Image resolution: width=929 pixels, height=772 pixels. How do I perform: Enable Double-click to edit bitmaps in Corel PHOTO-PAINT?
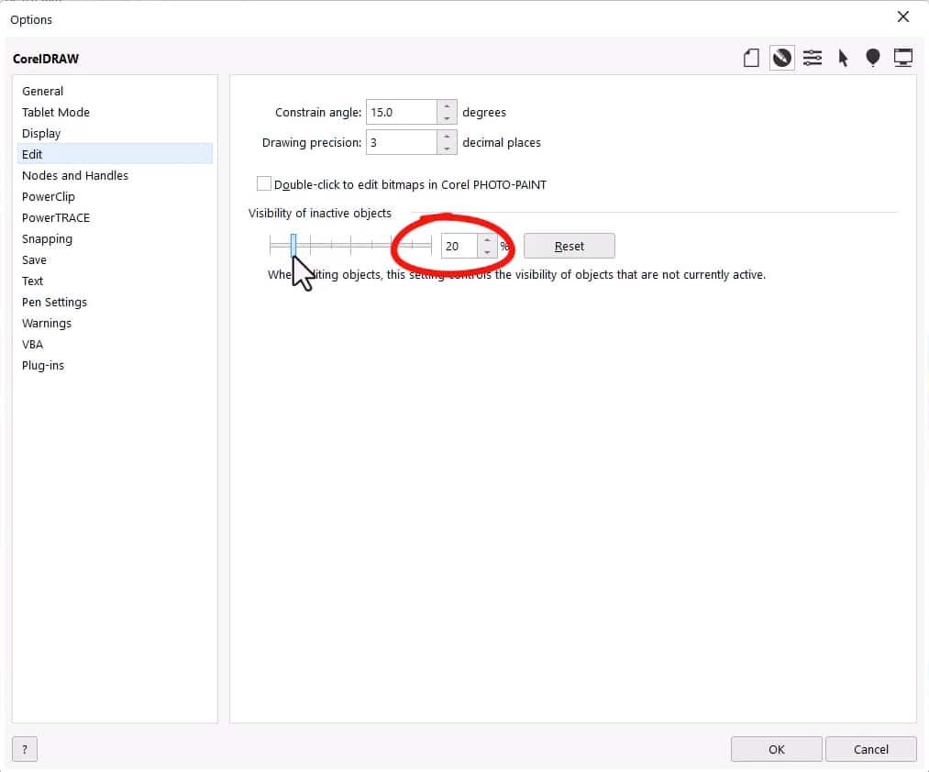pyautogui.click(x=264, y=183)
